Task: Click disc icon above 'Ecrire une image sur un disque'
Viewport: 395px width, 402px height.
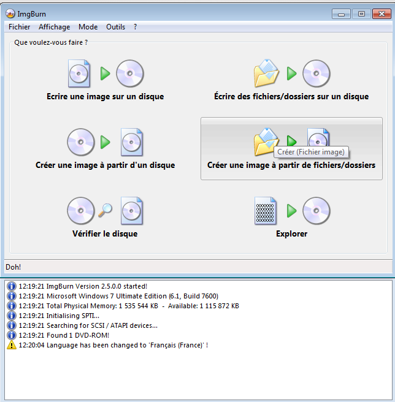Action: (130, 74)
